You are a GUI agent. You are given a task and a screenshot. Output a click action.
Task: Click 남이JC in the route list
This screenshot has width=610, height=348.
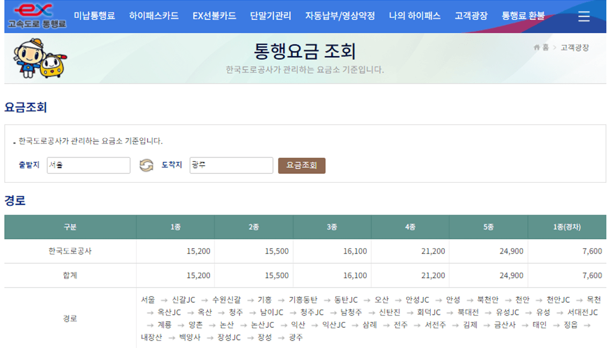(x=271, y=312)
